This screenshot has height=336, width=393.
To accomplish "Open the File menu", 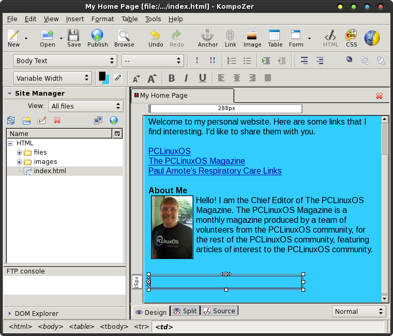I will [12, 19].
